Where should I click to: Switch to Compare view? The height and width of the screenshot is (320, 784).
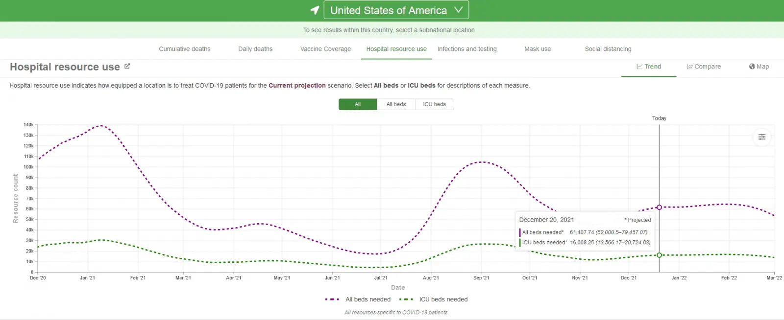tap(704, 67)
